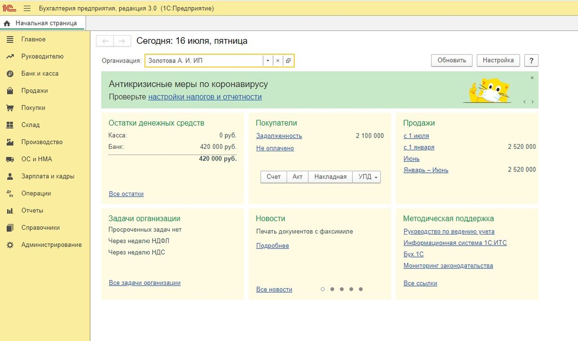Open help with the question mark button

pos(531,60)
